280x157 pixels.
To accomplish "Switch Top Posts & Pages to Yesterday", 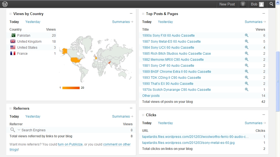I will pos(165,22).
